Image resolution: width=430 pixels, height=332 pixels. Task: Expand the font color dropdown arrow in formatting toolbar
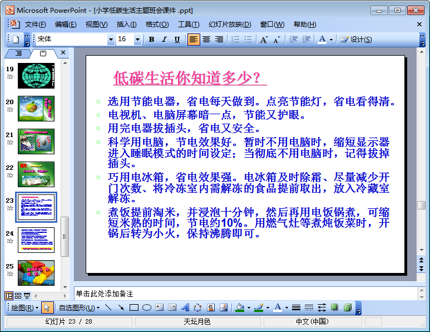pos(332,40)
